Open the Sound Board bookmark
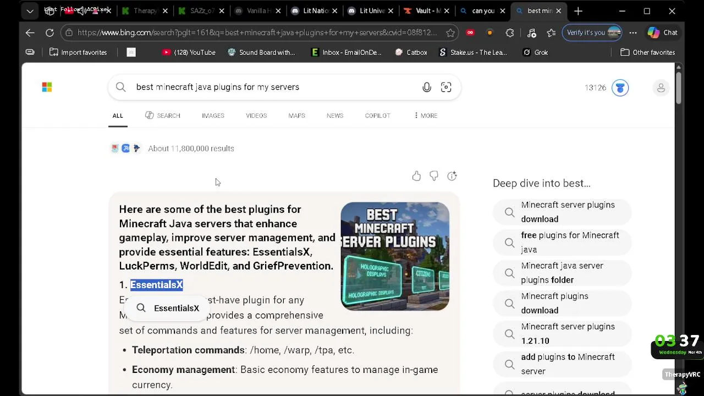 [261, 52]
